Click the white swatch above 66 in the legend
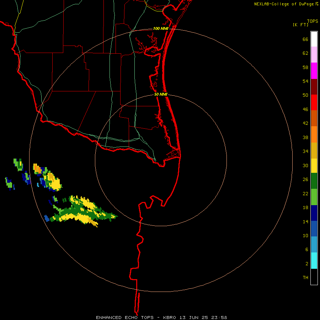Screen dimensions: 320x320 coord(314,39)
